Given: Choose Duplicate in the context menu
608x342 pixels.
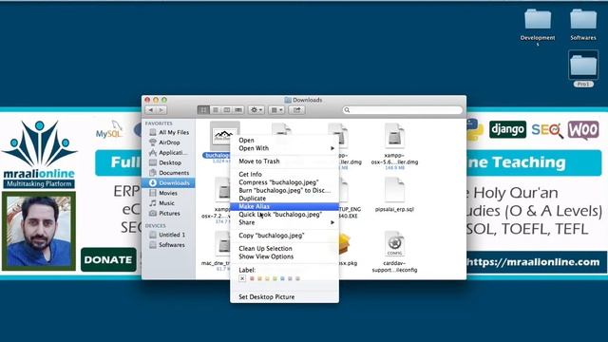Looking at the screenshot, I should coord(284,199).
